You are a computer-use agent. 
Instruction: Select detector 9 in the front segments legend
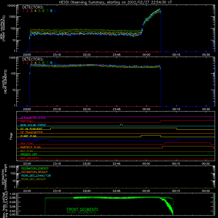point(55,11)
